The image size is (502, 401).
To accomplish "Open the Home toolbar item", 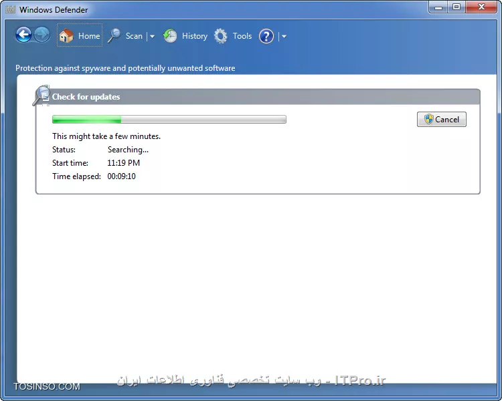I will (80, 35).
